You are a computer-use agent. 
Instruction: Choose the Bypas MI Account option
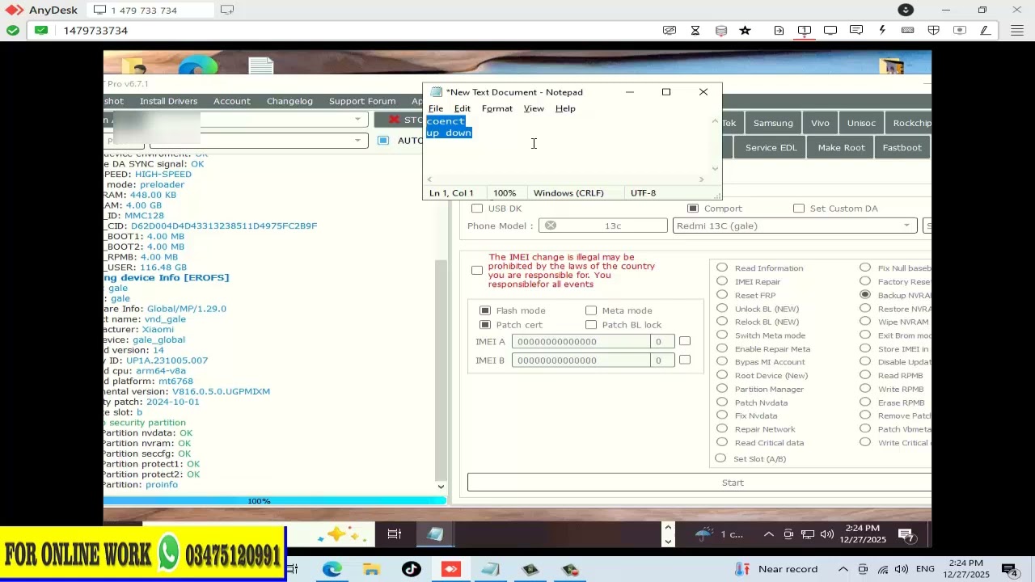722,362
